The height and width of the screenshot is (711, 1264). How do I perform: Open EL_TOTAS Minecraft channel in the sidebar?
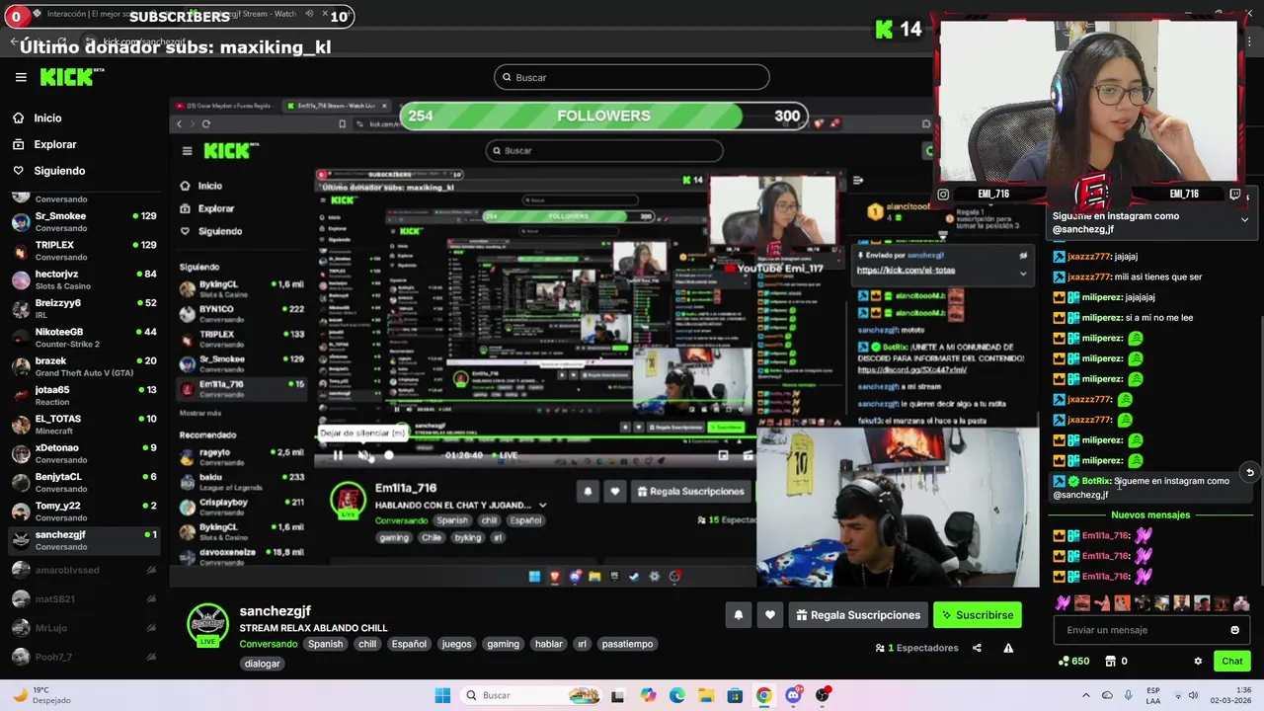click(84, 425)
